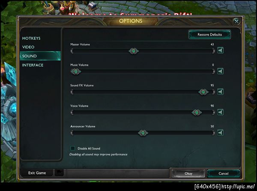Close the Options window with X icon
This screenshot has width=257, height=191.
tap(236, 21)
